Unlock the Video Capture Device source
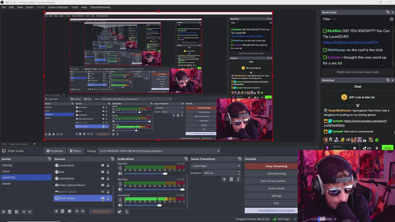Viewport: 395px width, 222px height. coord(108,185)
